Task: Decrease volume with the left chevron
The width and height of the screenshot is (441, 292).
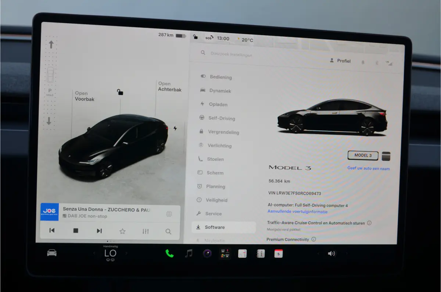Action: [319, 253]
